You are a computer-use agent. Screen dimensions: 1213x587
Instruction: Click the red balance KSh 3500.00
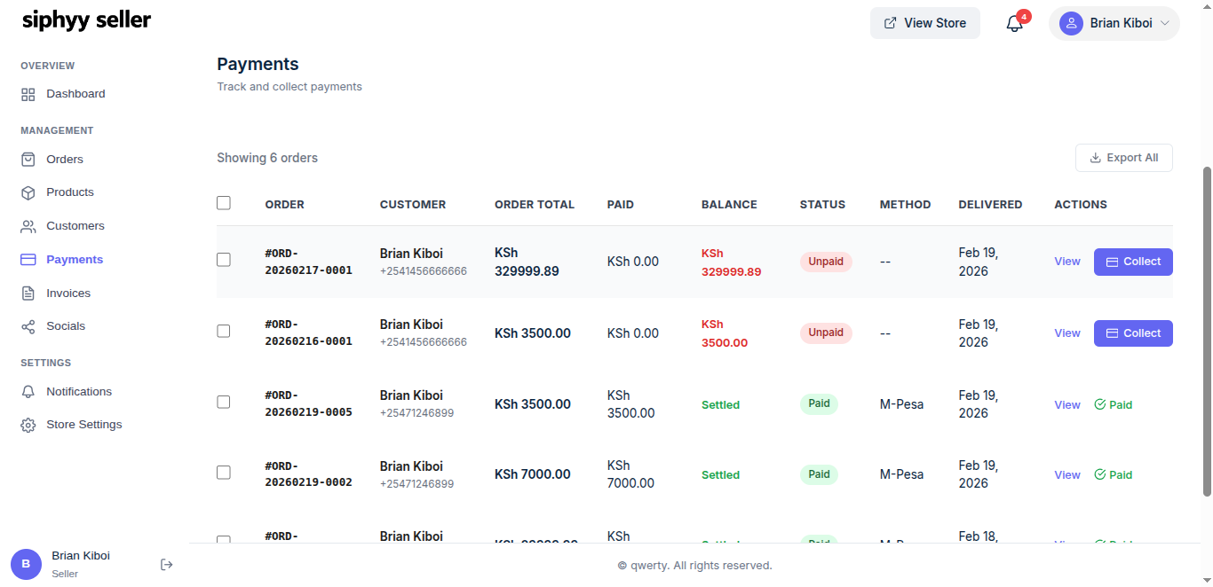point(725,333)
